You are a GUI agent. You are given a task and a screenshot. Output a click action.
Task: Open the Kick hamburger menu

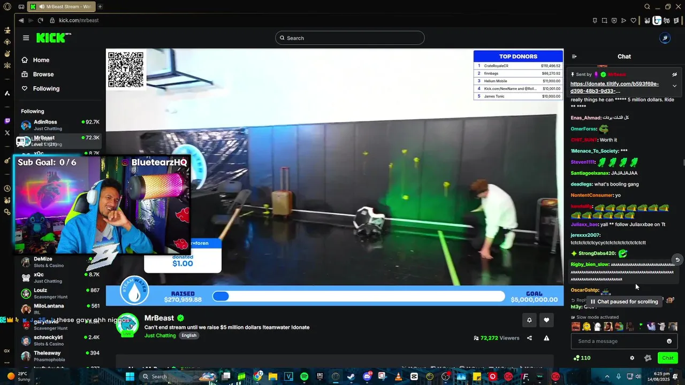(26, 38)
